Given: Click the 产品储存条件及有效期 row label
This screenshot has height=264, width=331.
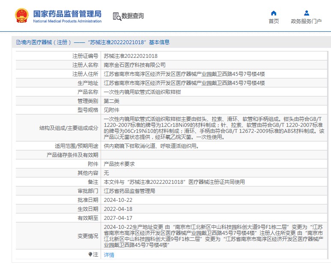Looking at the screenshot, I should pyautogui.click(x=72, y=155).
